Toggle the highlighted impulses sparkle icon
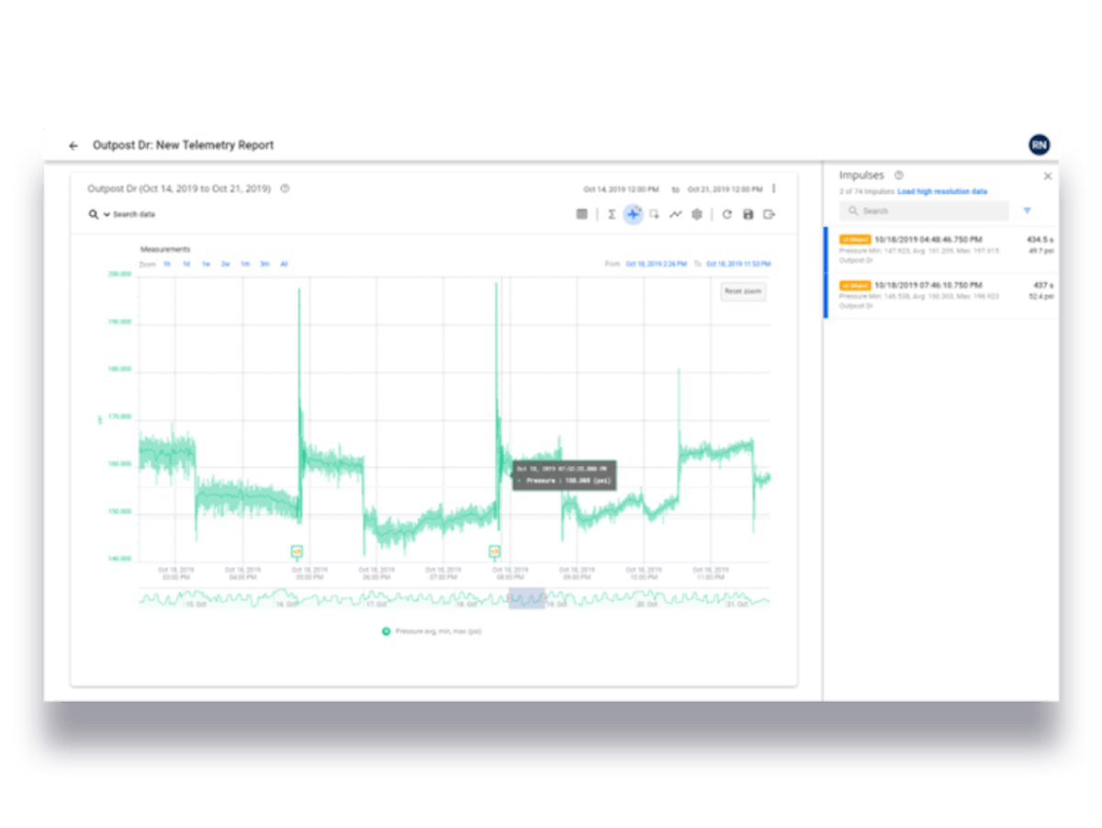 (x=633, y=214)
